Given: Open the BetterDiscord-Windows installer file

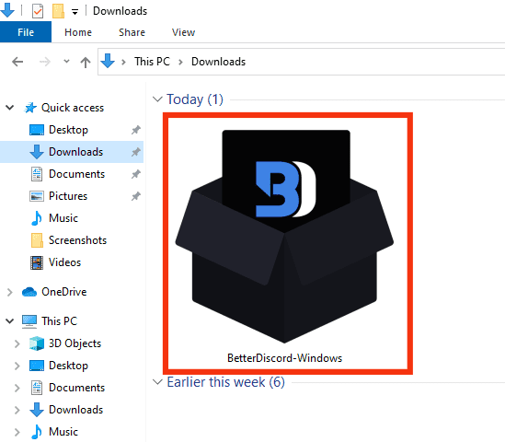Looking at the screenshot, I should click(284, 237).
